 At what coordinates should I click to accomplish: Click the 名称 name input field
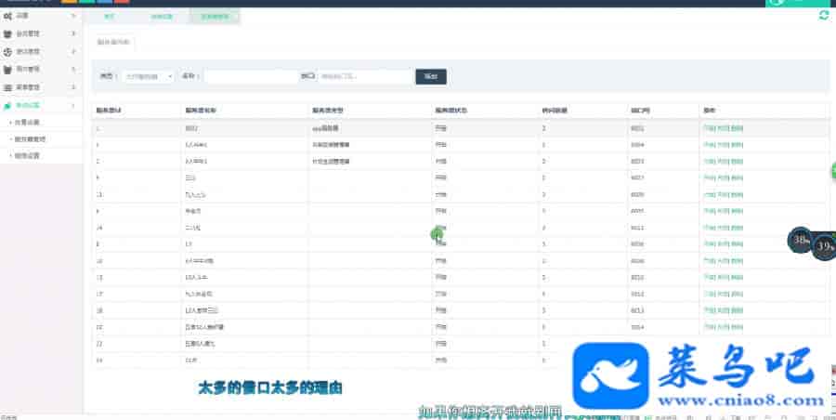(250, 76)
